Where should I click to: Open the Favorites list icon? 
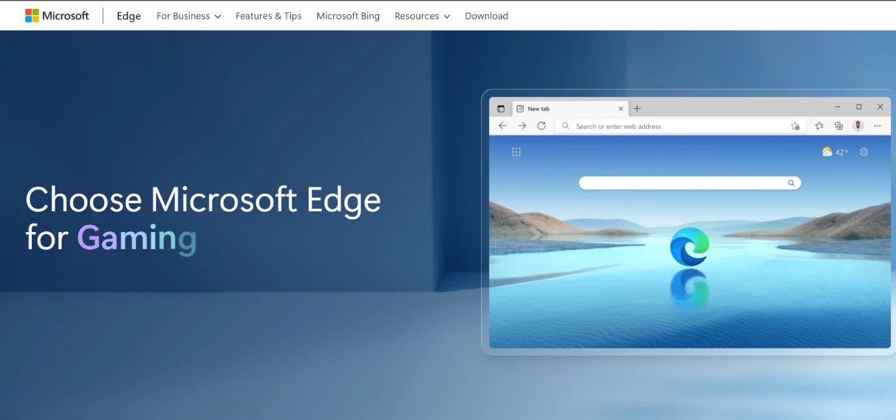819,126
